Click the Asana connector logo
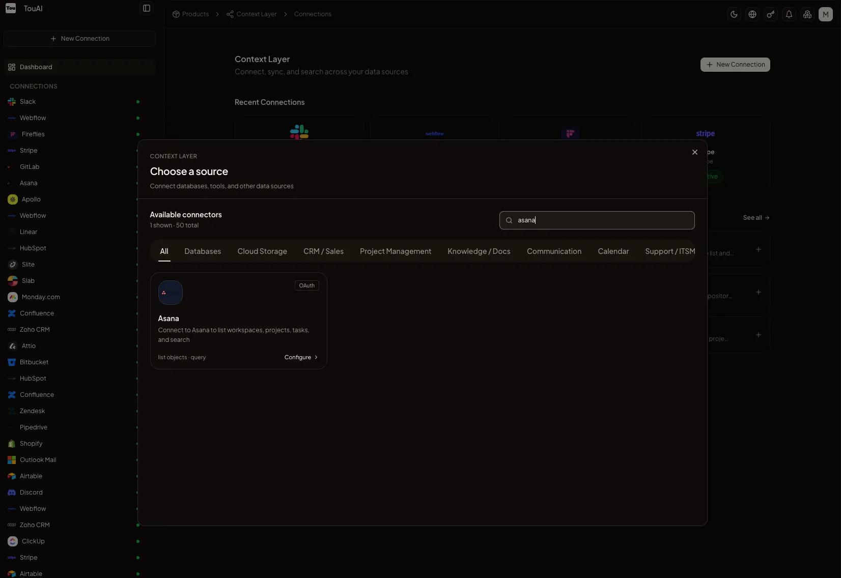Viewport: 841px width, 578px height. tap(170, 293)
